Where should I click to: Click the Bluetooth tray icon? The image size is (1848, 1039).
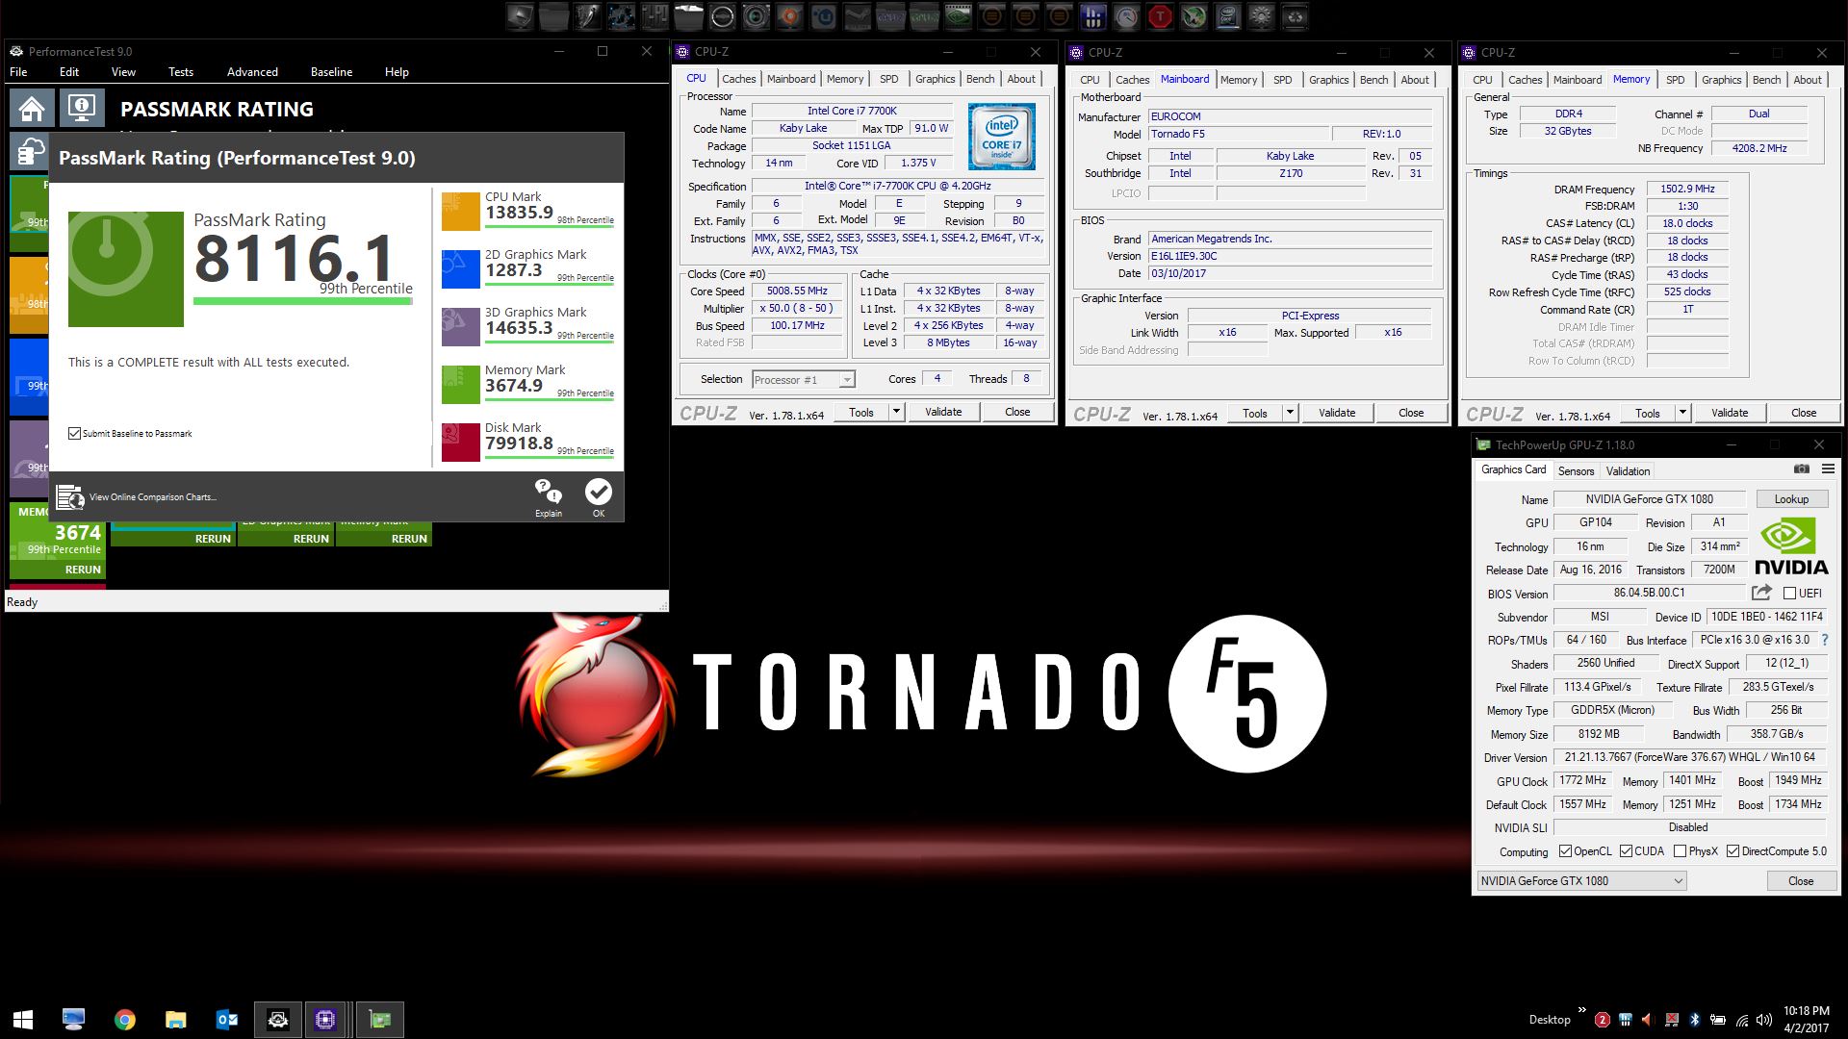[1694, 1020]
